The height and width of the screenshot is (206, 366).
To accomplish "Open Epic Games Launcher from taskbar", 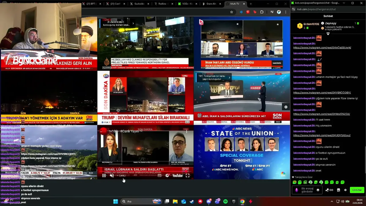I will click(234, 201).
